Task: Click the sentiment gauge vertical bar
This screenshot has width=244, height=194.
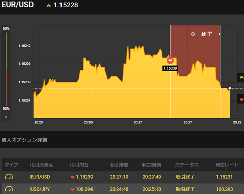Action: [x=6, y=69]
